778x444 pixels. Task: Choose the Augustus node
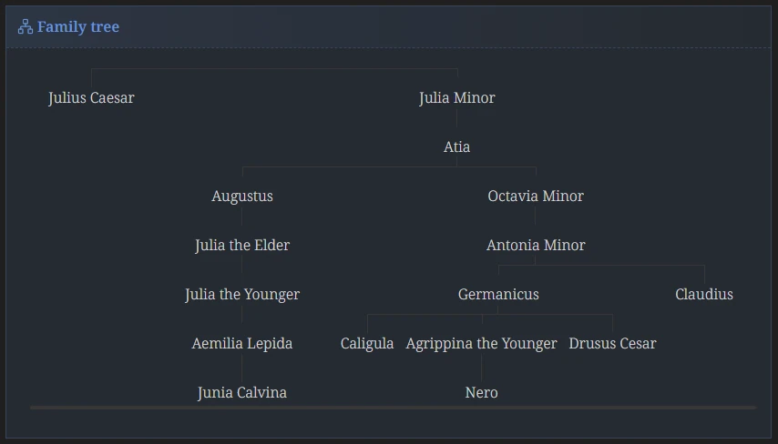242,197
